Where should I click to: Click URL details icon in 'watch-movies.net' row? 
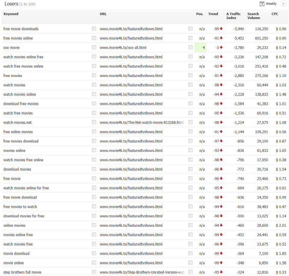tap(190, 122)
